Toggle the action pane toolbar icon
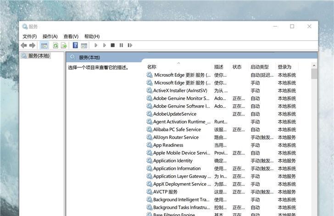Image resolution: width=334 pixels, height=216 pixels. [84, 45]
